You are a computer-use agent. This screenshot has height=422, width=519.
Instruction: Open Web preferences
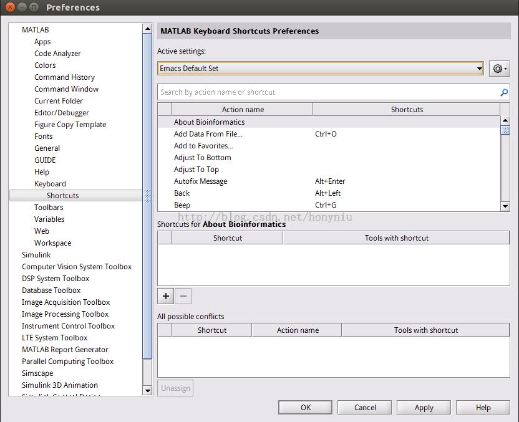(x=42, y=231)
